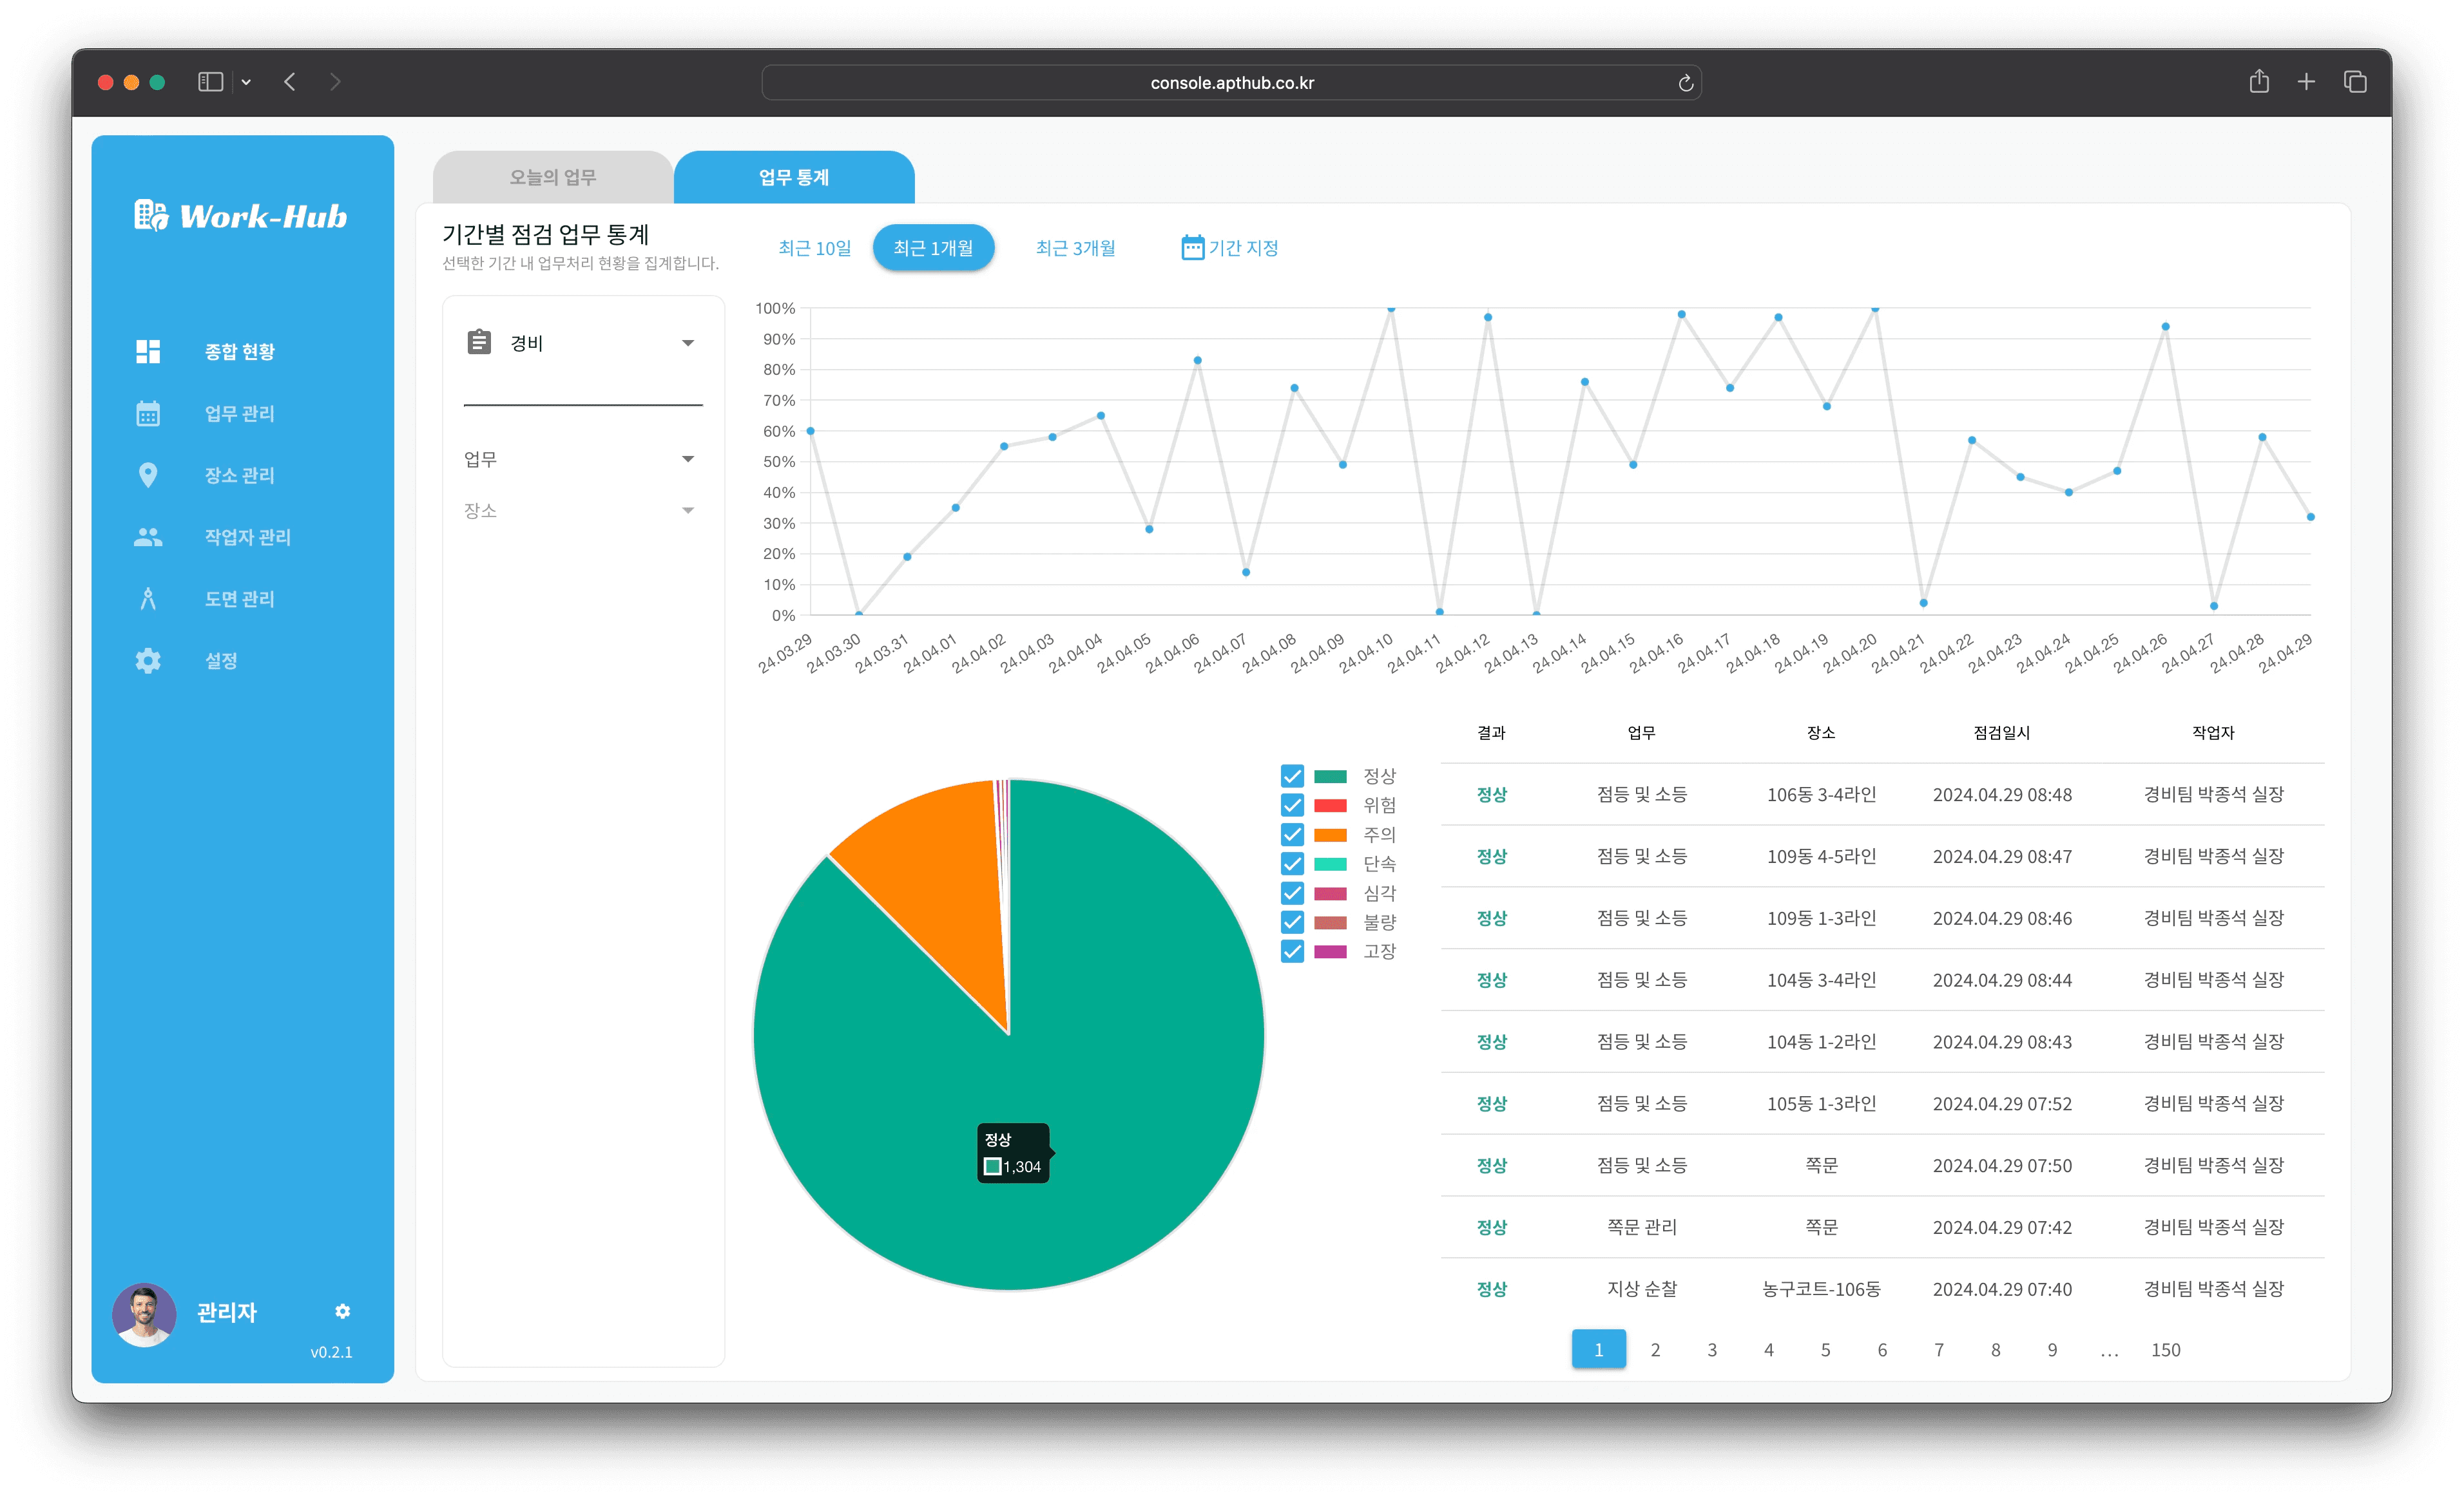
Task: Disable the 고장 legend checkbox
Action: [x=1292, y=951]
